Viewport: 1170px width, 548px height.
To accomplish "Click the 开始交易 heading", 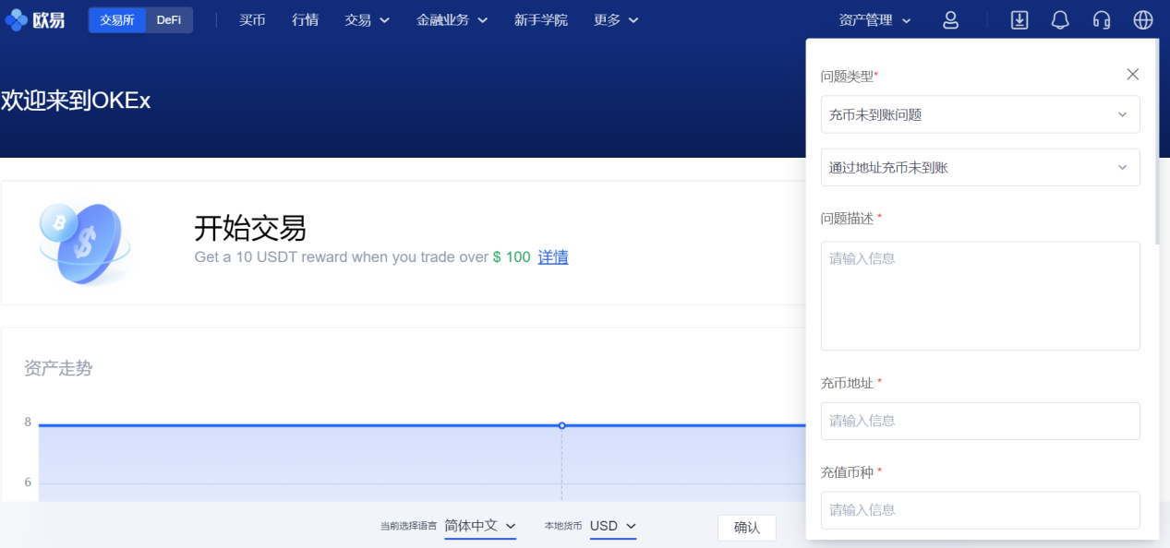I will (250, 227).
